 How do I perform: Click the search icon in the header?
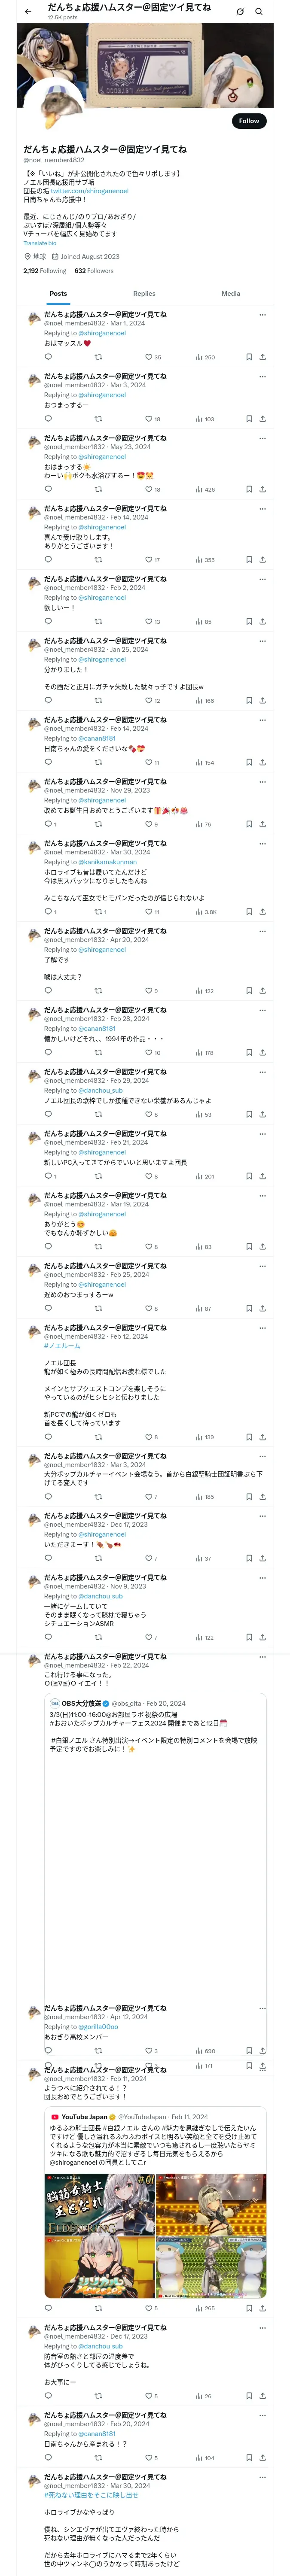click(x=259, y=12)
